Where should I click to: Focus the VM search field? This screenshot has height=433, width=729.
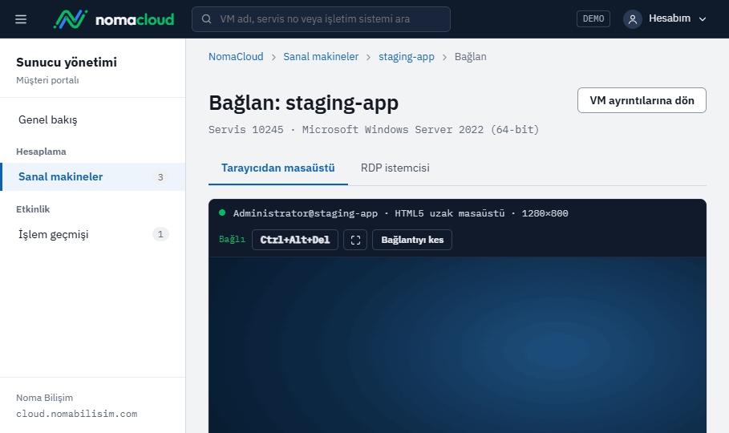coord(321,19)
